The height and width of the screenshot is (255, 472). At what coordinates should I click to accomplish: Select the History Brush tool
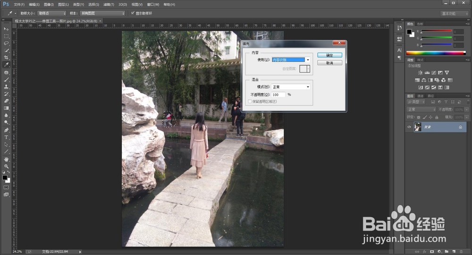[6, 94]
